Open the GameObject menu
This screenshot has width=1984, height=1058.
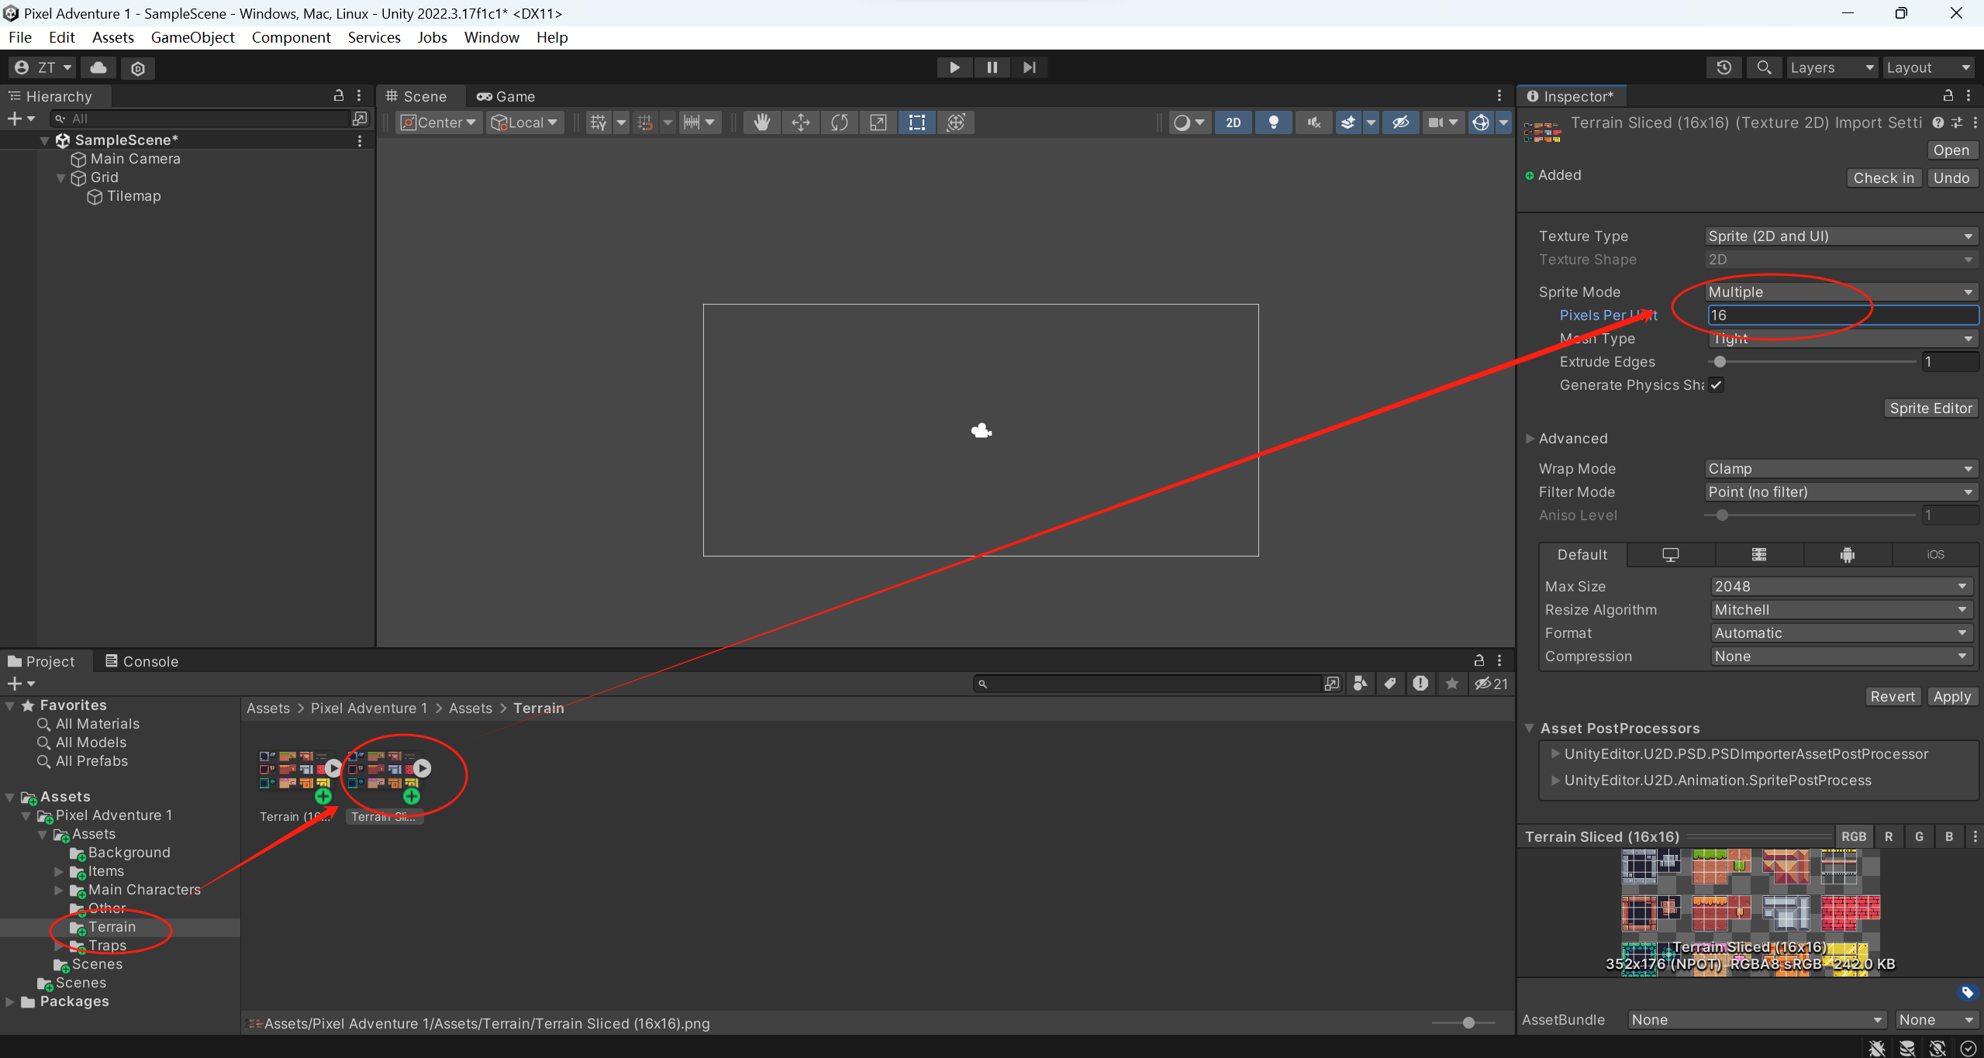(192, 37)
